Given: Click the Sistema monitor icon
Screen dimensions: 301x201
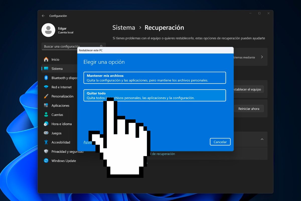Looking at the screenshot, I should click(x=46, y=69).
